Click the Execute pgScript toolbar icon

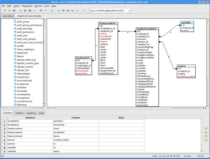pyautogui.click(x=63, y=11)
